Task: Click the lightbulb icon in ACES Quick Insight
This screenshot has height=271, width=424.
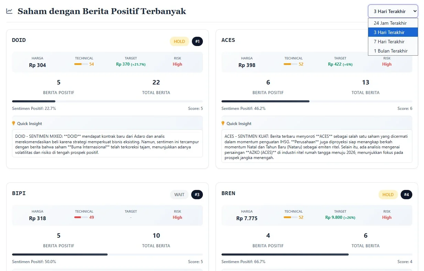Action: point(223,123)
